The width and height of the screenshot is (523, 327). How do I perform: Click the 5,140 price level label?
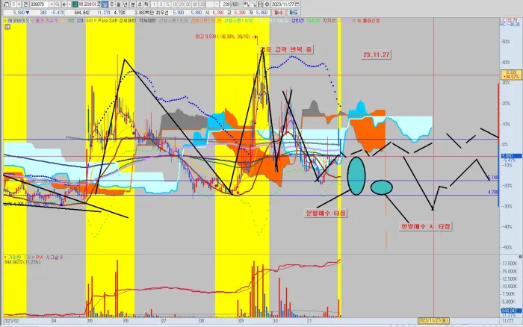pyautogui.click(x=493, y=178)
